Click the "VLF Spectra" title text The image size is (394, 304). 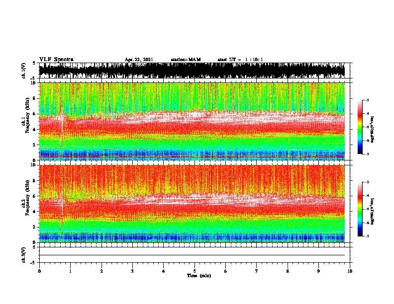pos(56,60)
